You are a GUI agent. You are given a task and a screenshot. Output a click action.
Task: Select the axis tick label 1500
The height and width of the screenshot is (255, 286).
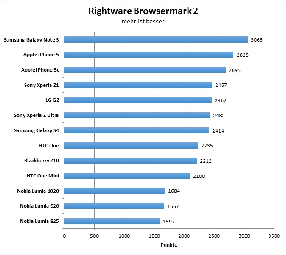coord(154,236)
